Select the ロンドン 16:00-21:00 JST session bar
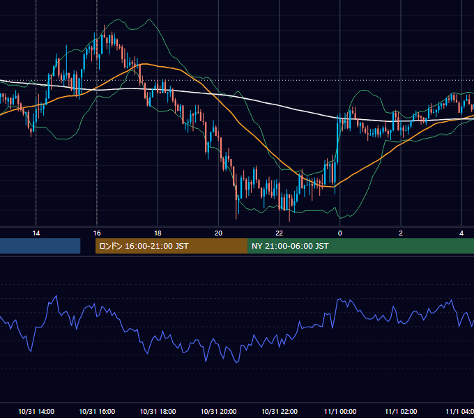This screenshot has height=418, width=474. click(171, 246)
